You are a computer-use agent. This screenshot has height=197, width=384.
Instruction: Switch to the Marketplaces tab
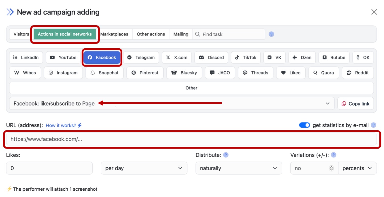pos(114,34)
